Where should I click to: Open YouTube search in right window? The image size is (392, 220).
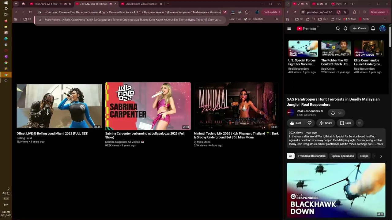point(338,28)
